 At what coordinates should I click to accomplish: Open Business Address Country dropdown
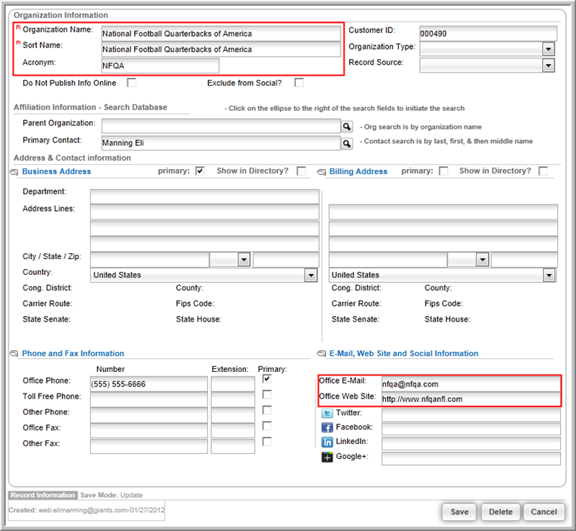click(x=311, y=275)
